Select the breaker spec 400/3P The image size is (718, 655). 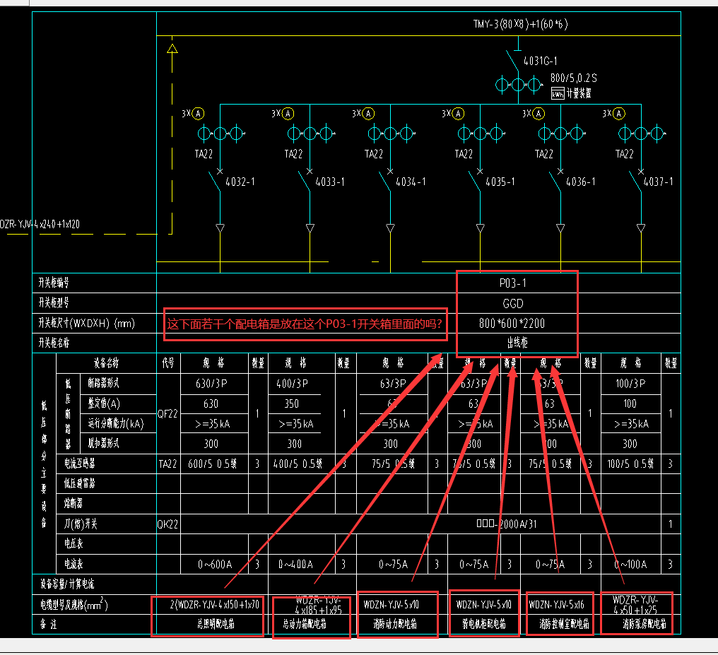tap(292, 384)
